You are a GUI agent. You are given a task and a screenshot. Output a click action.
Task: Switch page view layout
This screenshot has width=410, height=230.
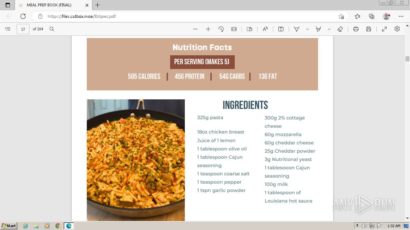250,29
